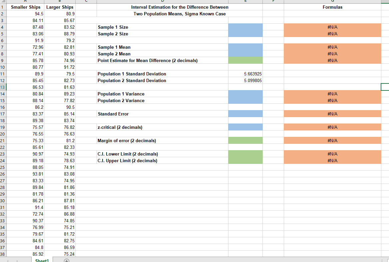This screenshot has height=262, width=389.
Task: Add a new sheet with plus icon
Action: click(x=67, y=261)
